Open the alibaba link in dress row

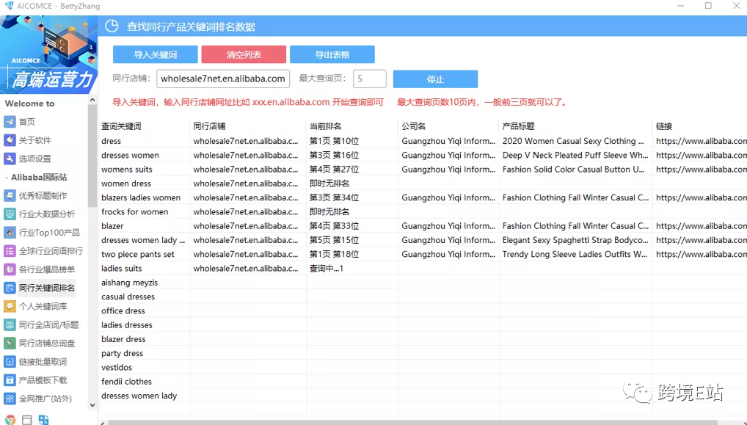(702, 141)
